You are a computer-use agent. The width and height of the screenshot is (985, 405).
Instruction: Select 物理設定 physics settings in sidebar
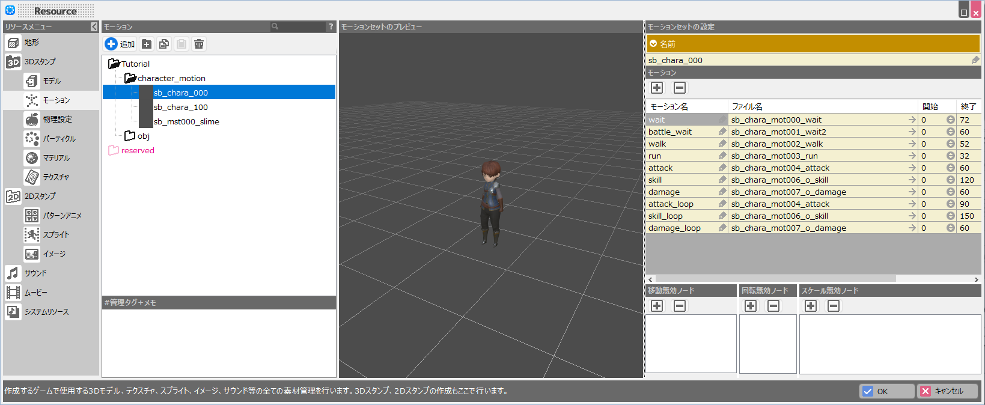[56, 120]
